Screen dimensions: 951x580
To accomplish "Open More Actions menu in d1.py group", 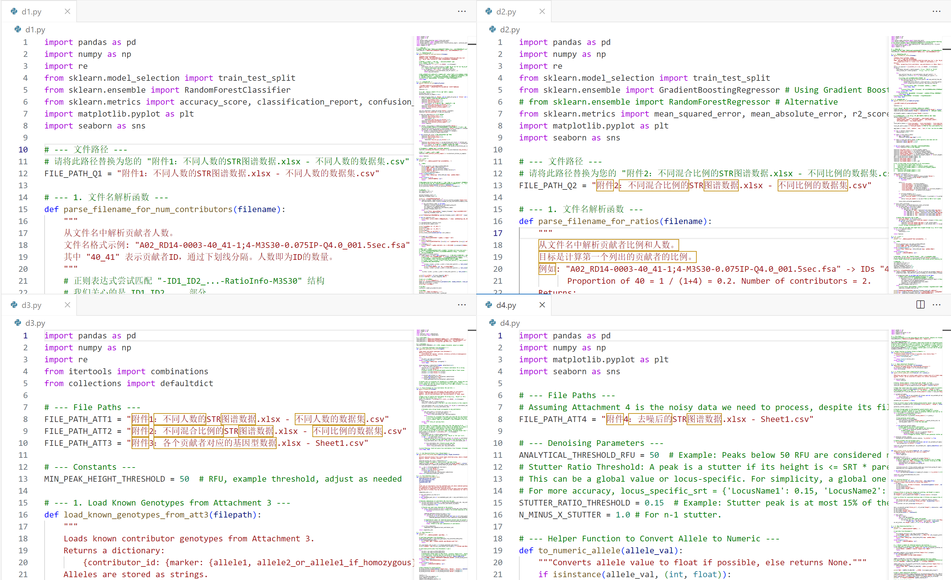I will coord(462,12).
